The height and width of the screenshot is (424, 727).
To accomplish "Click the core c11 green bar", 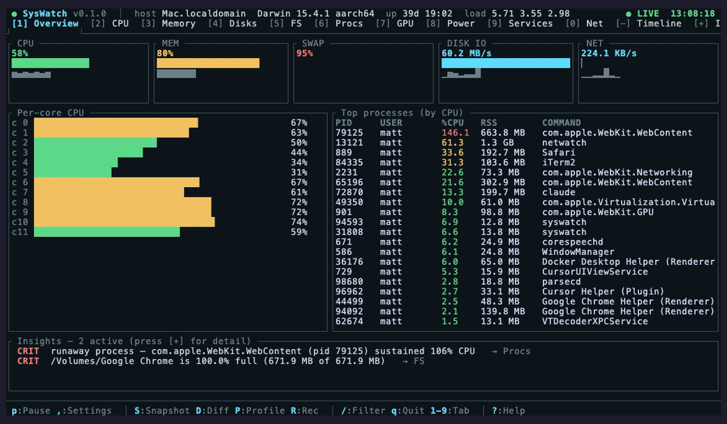I will tap(107, 232).
